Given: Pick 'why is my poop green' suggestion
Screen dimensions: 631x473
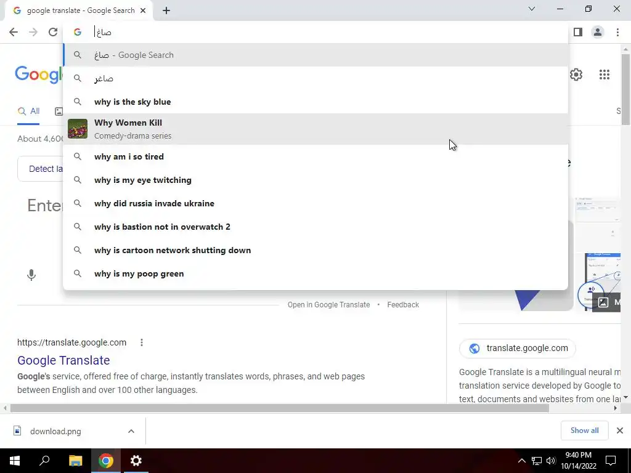Looking at the screenshot, I should 315,273.
